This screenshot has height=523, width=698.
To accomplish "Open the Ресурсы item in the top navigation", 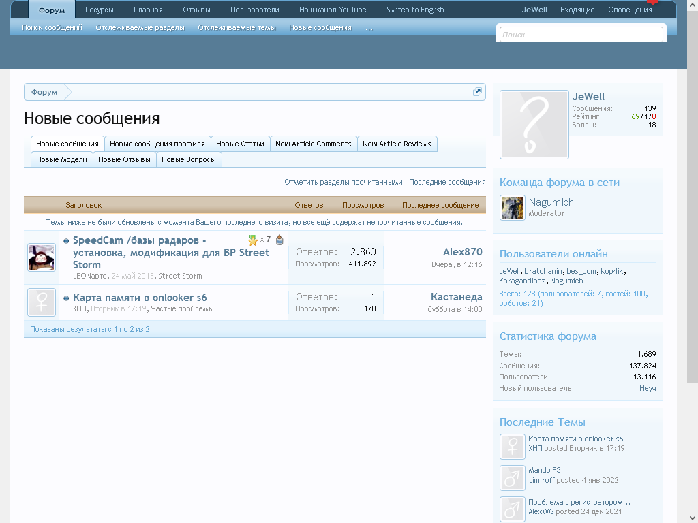I will click(100, 10).
